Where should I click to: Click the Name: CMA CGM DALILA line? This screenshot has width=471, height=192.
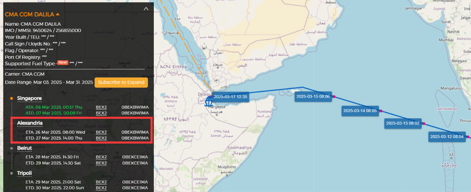(x=33, y=24)
